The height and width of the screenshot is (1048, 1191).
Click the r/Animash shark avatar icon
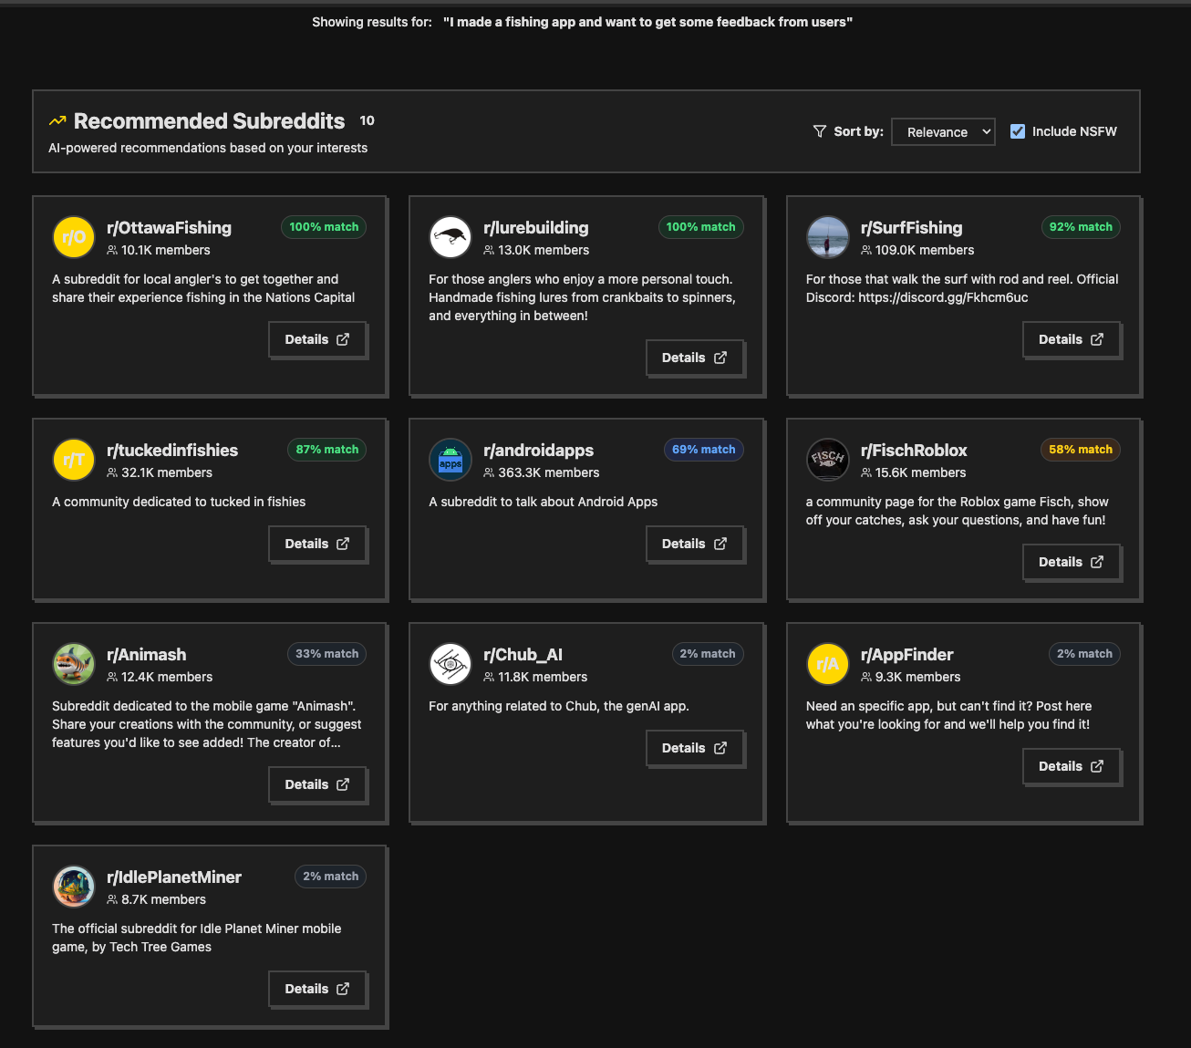74,664
